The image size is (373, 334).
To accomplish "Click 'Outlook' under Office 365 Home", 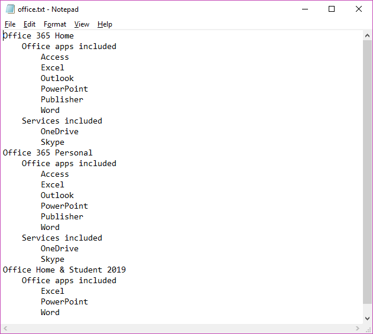I will [57, 78].
